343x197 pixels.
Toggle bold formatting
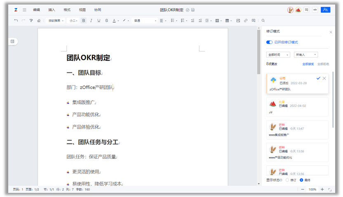pyautogui.click(x=84, y=21)
